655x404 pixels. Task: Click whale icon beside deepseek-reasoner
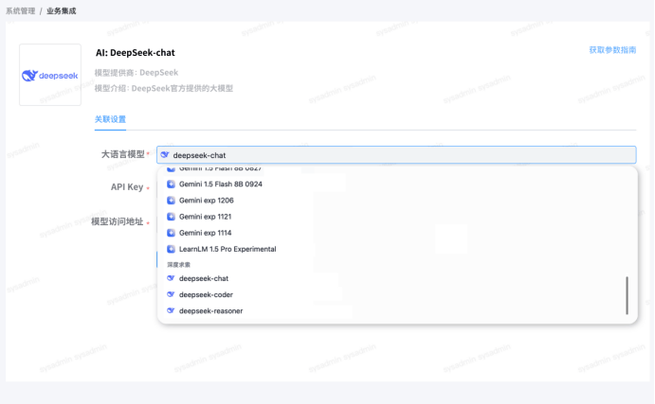pyautogui.click(x=171, y=310)
